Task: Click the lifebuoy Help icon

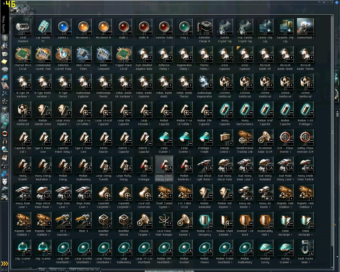Action: 5,134
